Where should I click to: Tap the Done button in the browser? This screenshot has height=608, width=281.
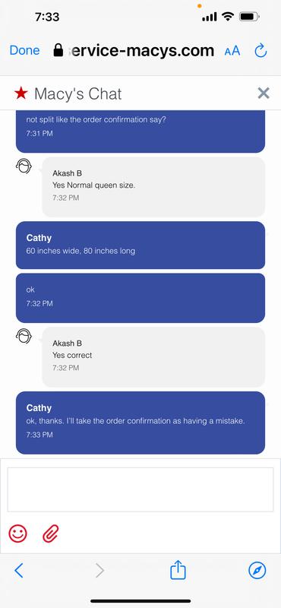click(x=24, y=50)
